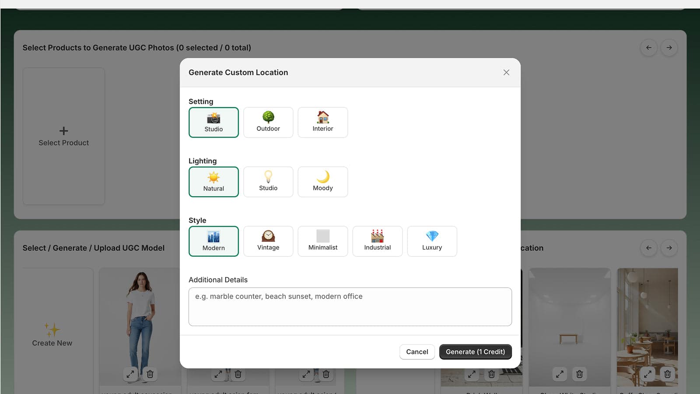Select Natural lighting option
700x394 pixels.
click(213, 182)
